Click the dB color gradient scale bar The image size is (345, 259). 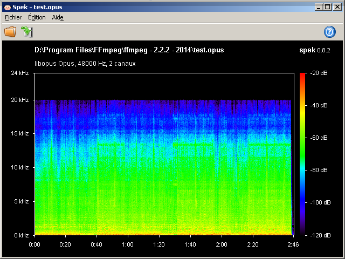coord(302,154)
